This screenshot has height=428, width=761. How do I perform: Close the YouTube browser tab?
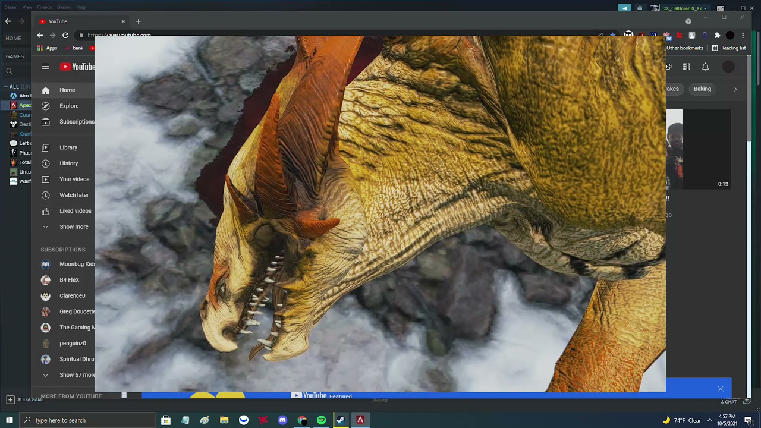click(123, 21)
